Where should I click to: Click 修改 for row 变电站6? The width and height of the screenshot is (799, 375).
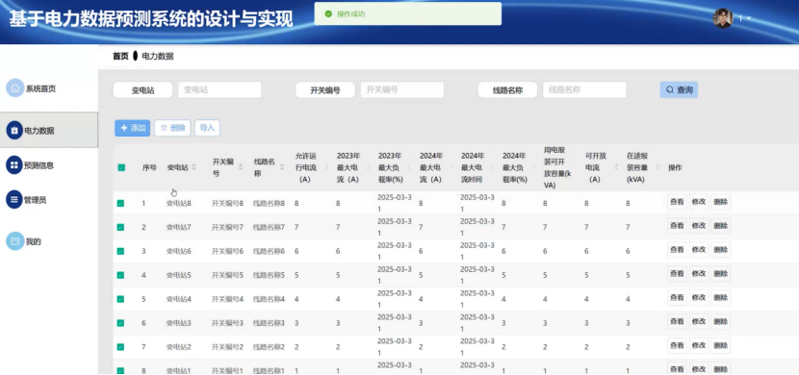pyautogui.click(x=699, y=249)
